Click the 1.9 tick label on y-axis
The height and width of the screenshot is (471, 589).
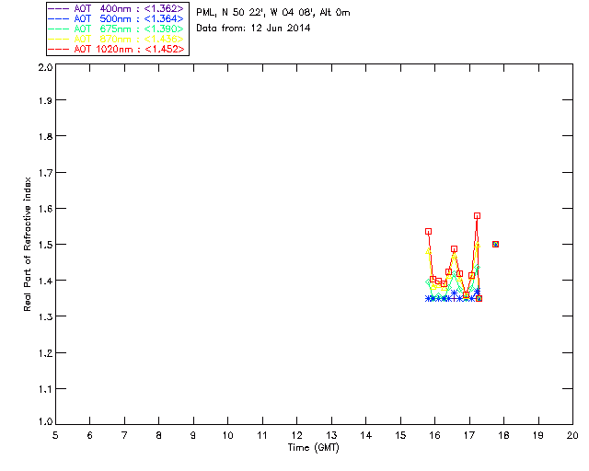pyautogui.click(x=45, y=100)
